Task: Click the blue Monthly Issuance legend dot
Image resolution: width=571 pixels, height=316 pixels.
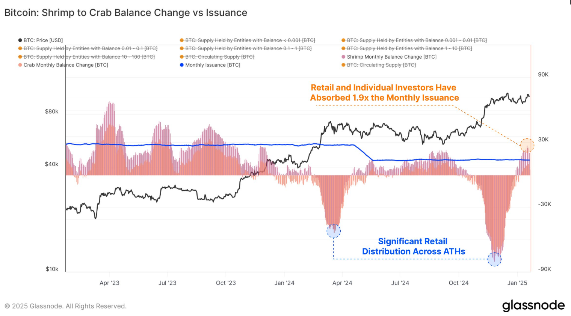Action: [182, 65]
